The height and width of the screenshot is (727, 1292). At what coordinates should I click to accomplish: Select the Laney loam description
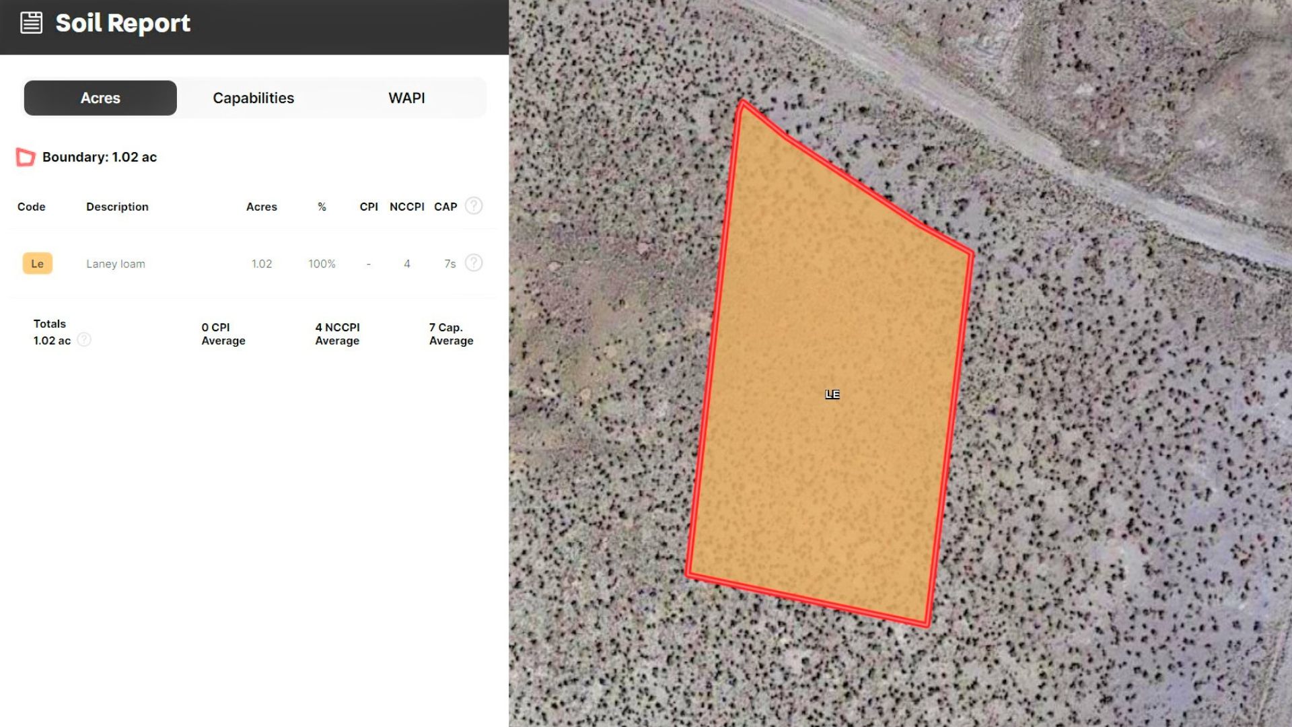coord(115,264)
